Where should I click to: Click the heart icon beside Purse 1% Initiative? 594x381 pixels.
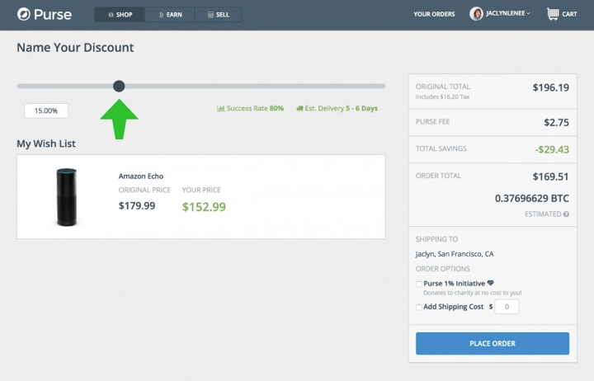491,283
